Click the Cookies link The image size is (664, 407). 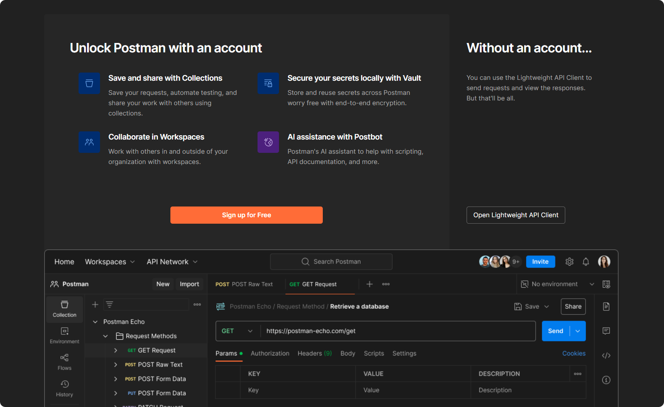click(574, 353)
